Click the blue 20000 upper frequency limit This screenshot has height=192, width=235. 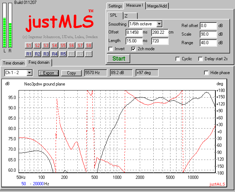38,184
